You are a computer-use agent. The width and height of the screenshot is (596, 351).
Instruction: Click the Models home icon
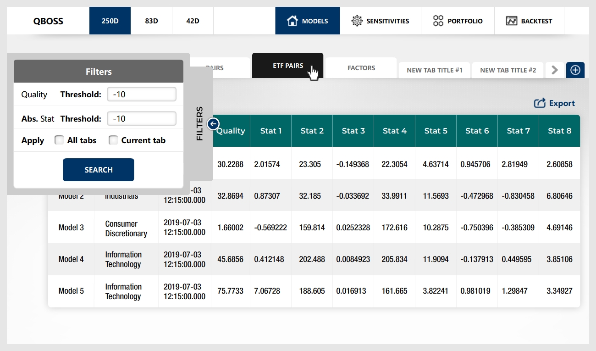click(292, 21)
